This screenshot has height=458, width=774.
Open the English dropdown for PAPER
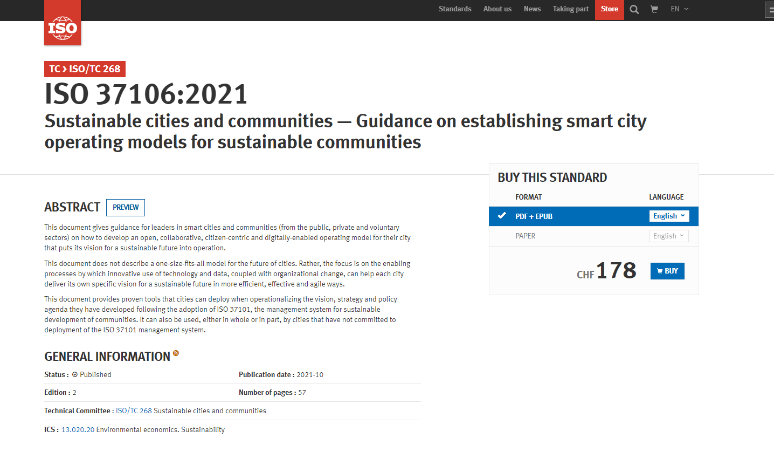pyautogui.click(x=668, y=236)
